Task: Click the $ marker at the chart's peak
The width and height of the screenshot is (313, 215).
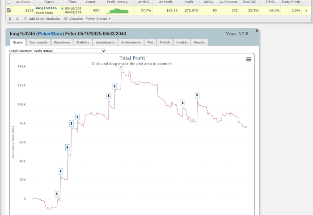Action: [x=121, y=67]
